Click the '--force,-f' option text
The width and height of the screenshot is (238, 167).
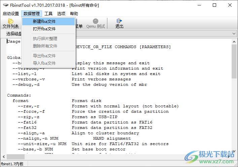[31, 111]
